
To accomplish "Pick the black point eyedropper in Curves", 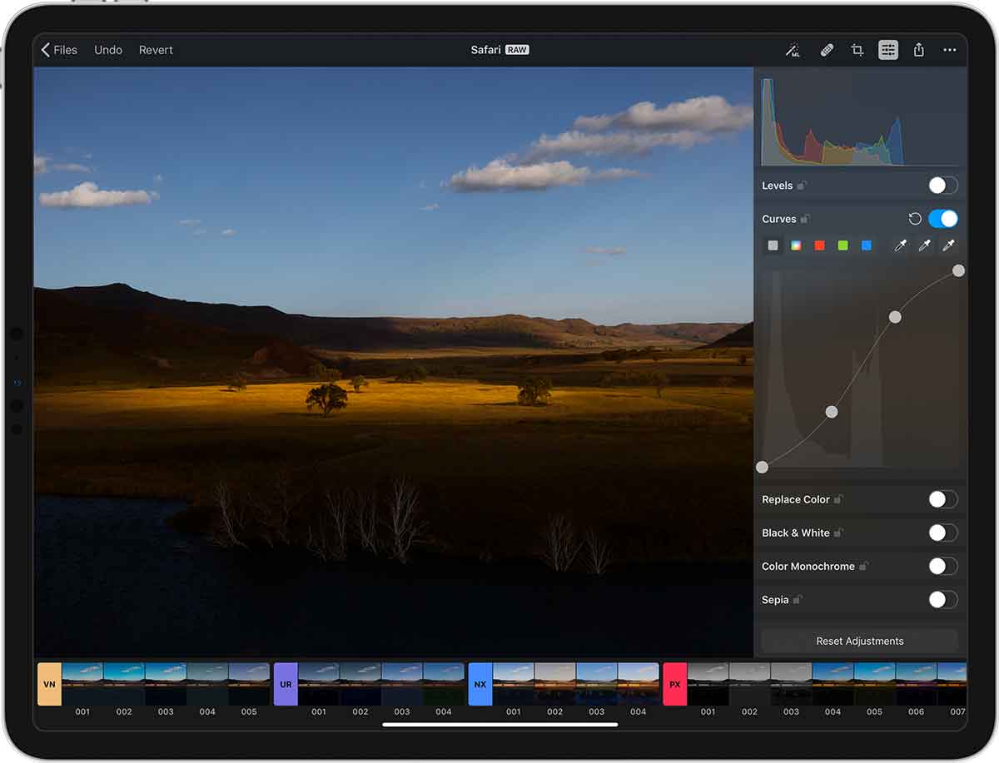I will tap(901, 245).
